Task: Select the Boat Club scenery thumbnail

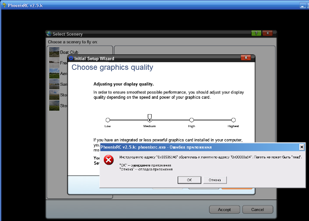Action: [x=54, y=52]
